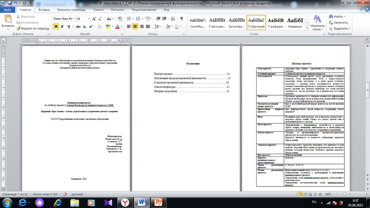370x208 pixels.
Task: Align text to the right
Action: [x=142, y=27]
